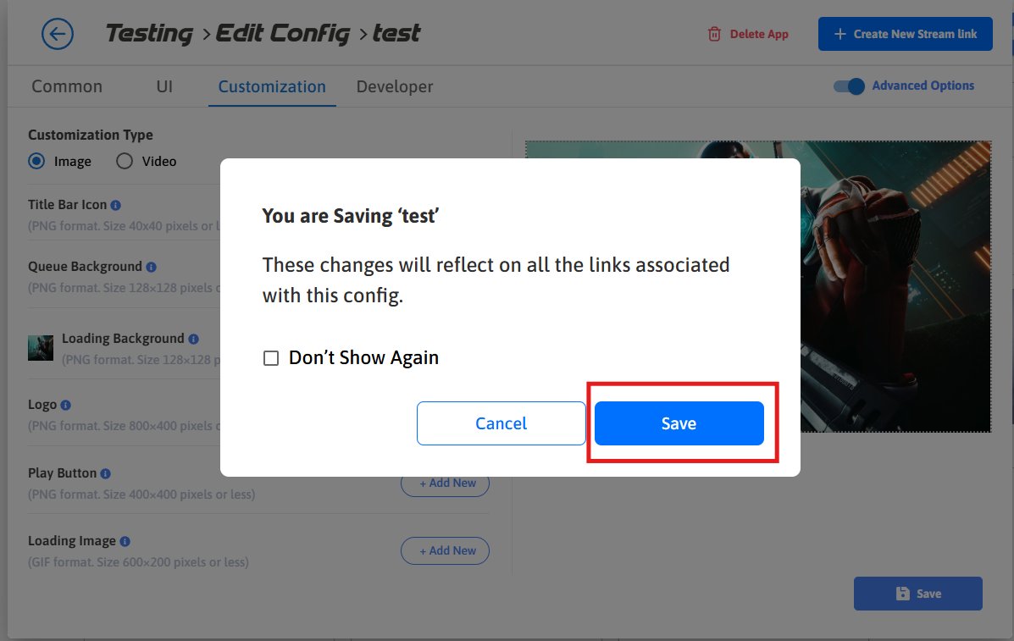Click Add New for Loading Image
The width and height of the screenshot is (1014, 641).
(445, 550)
